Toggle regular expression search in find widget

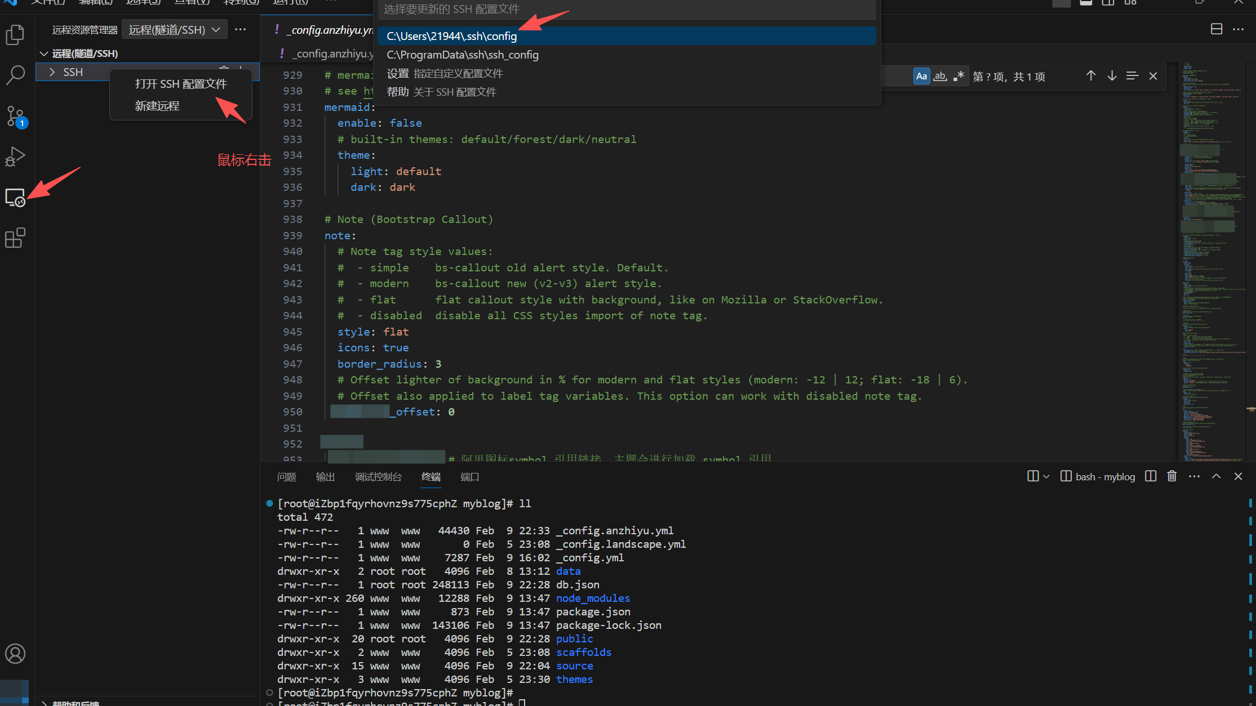(958, 76)
